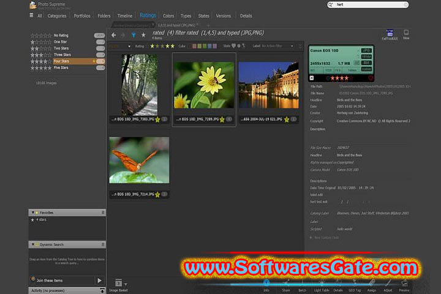This screenshot has height=294, width=441.
Task: Toggle the Five Stars count pill
Action: 100,68
